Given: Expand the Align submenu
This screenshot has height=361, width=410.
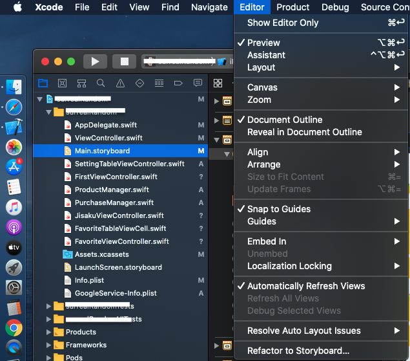Looking at the screenshot, I should click(321, 152).
